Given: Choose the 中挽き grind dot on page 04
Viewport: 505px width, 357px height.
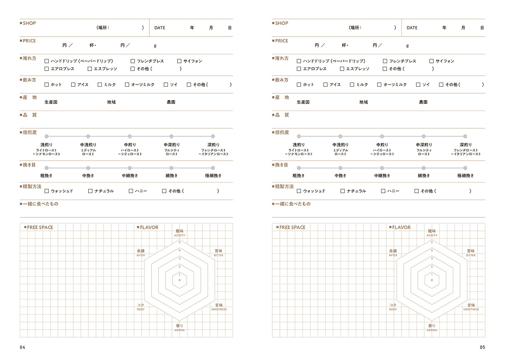Looking at the screenshot, I should (x=88, y=168).
